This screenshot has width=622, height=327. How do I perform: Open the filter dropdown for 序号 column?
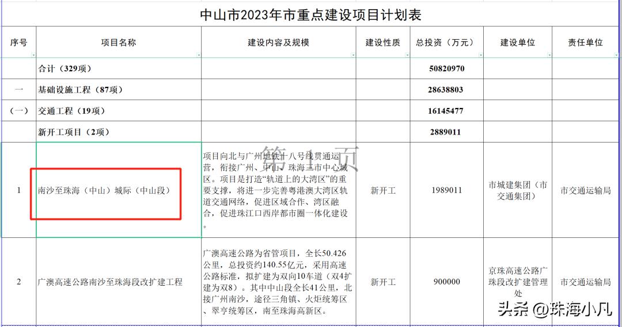(x=33, y=55)
